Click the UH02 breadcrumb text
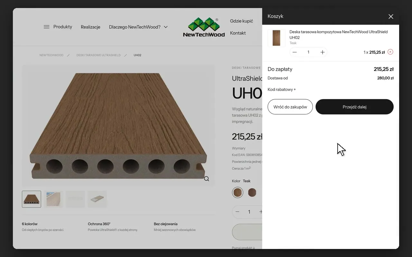Screen dimensions: 412x257 [137, 55]
